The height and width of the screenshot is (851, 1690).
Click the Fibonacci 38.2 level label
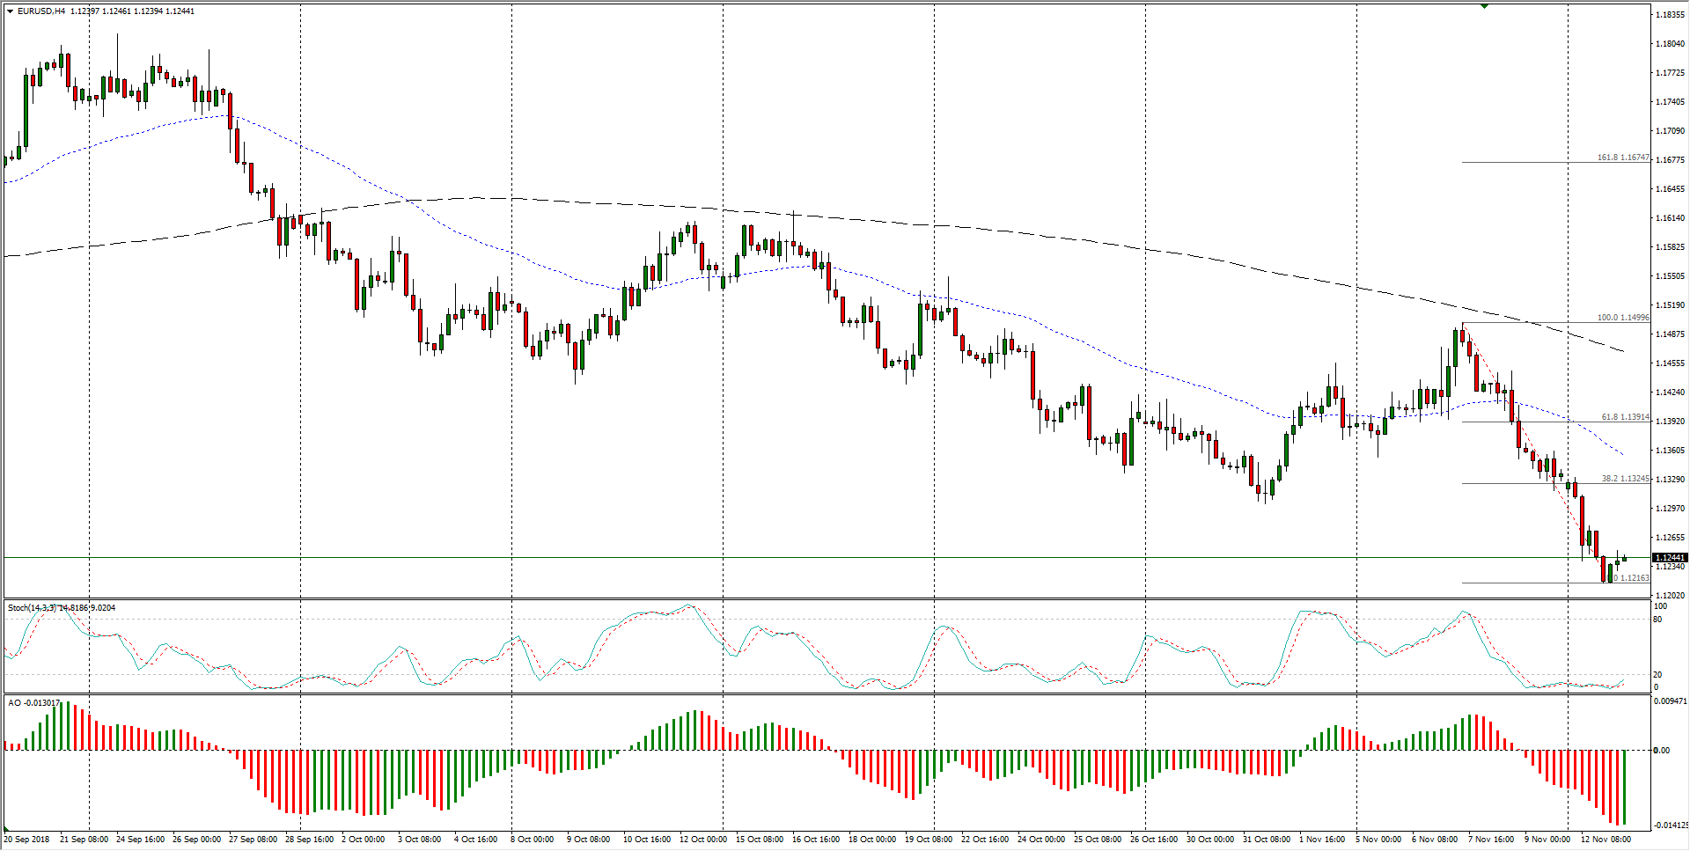pos(1624,479)
